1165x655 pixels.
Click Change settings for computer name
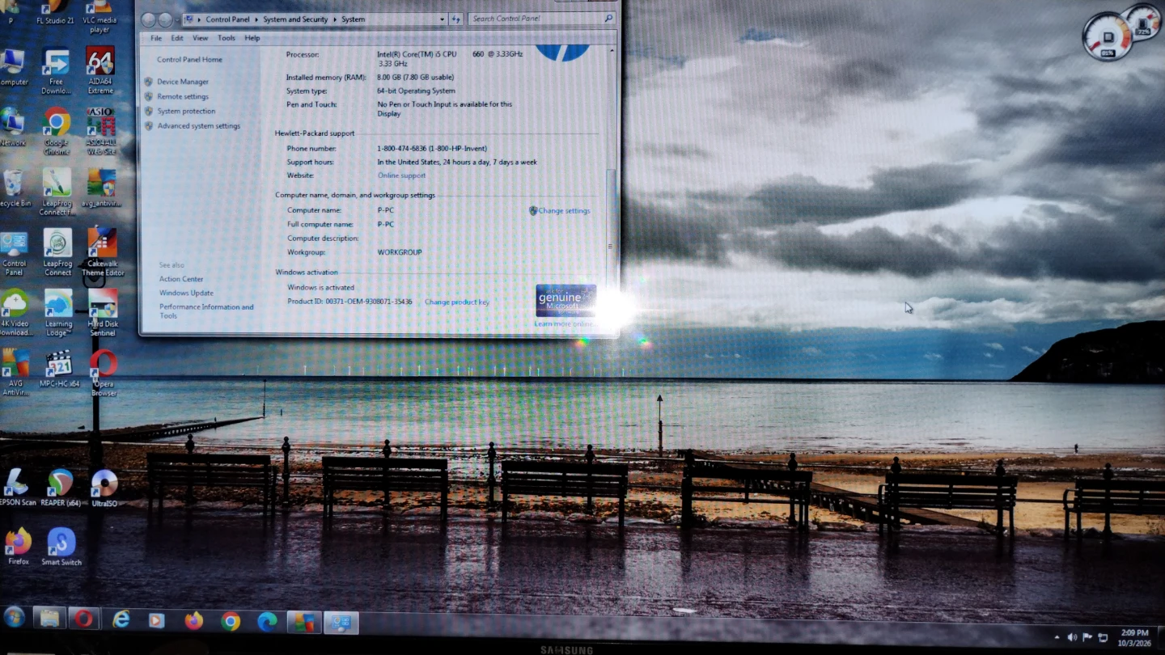pos(564,211)
